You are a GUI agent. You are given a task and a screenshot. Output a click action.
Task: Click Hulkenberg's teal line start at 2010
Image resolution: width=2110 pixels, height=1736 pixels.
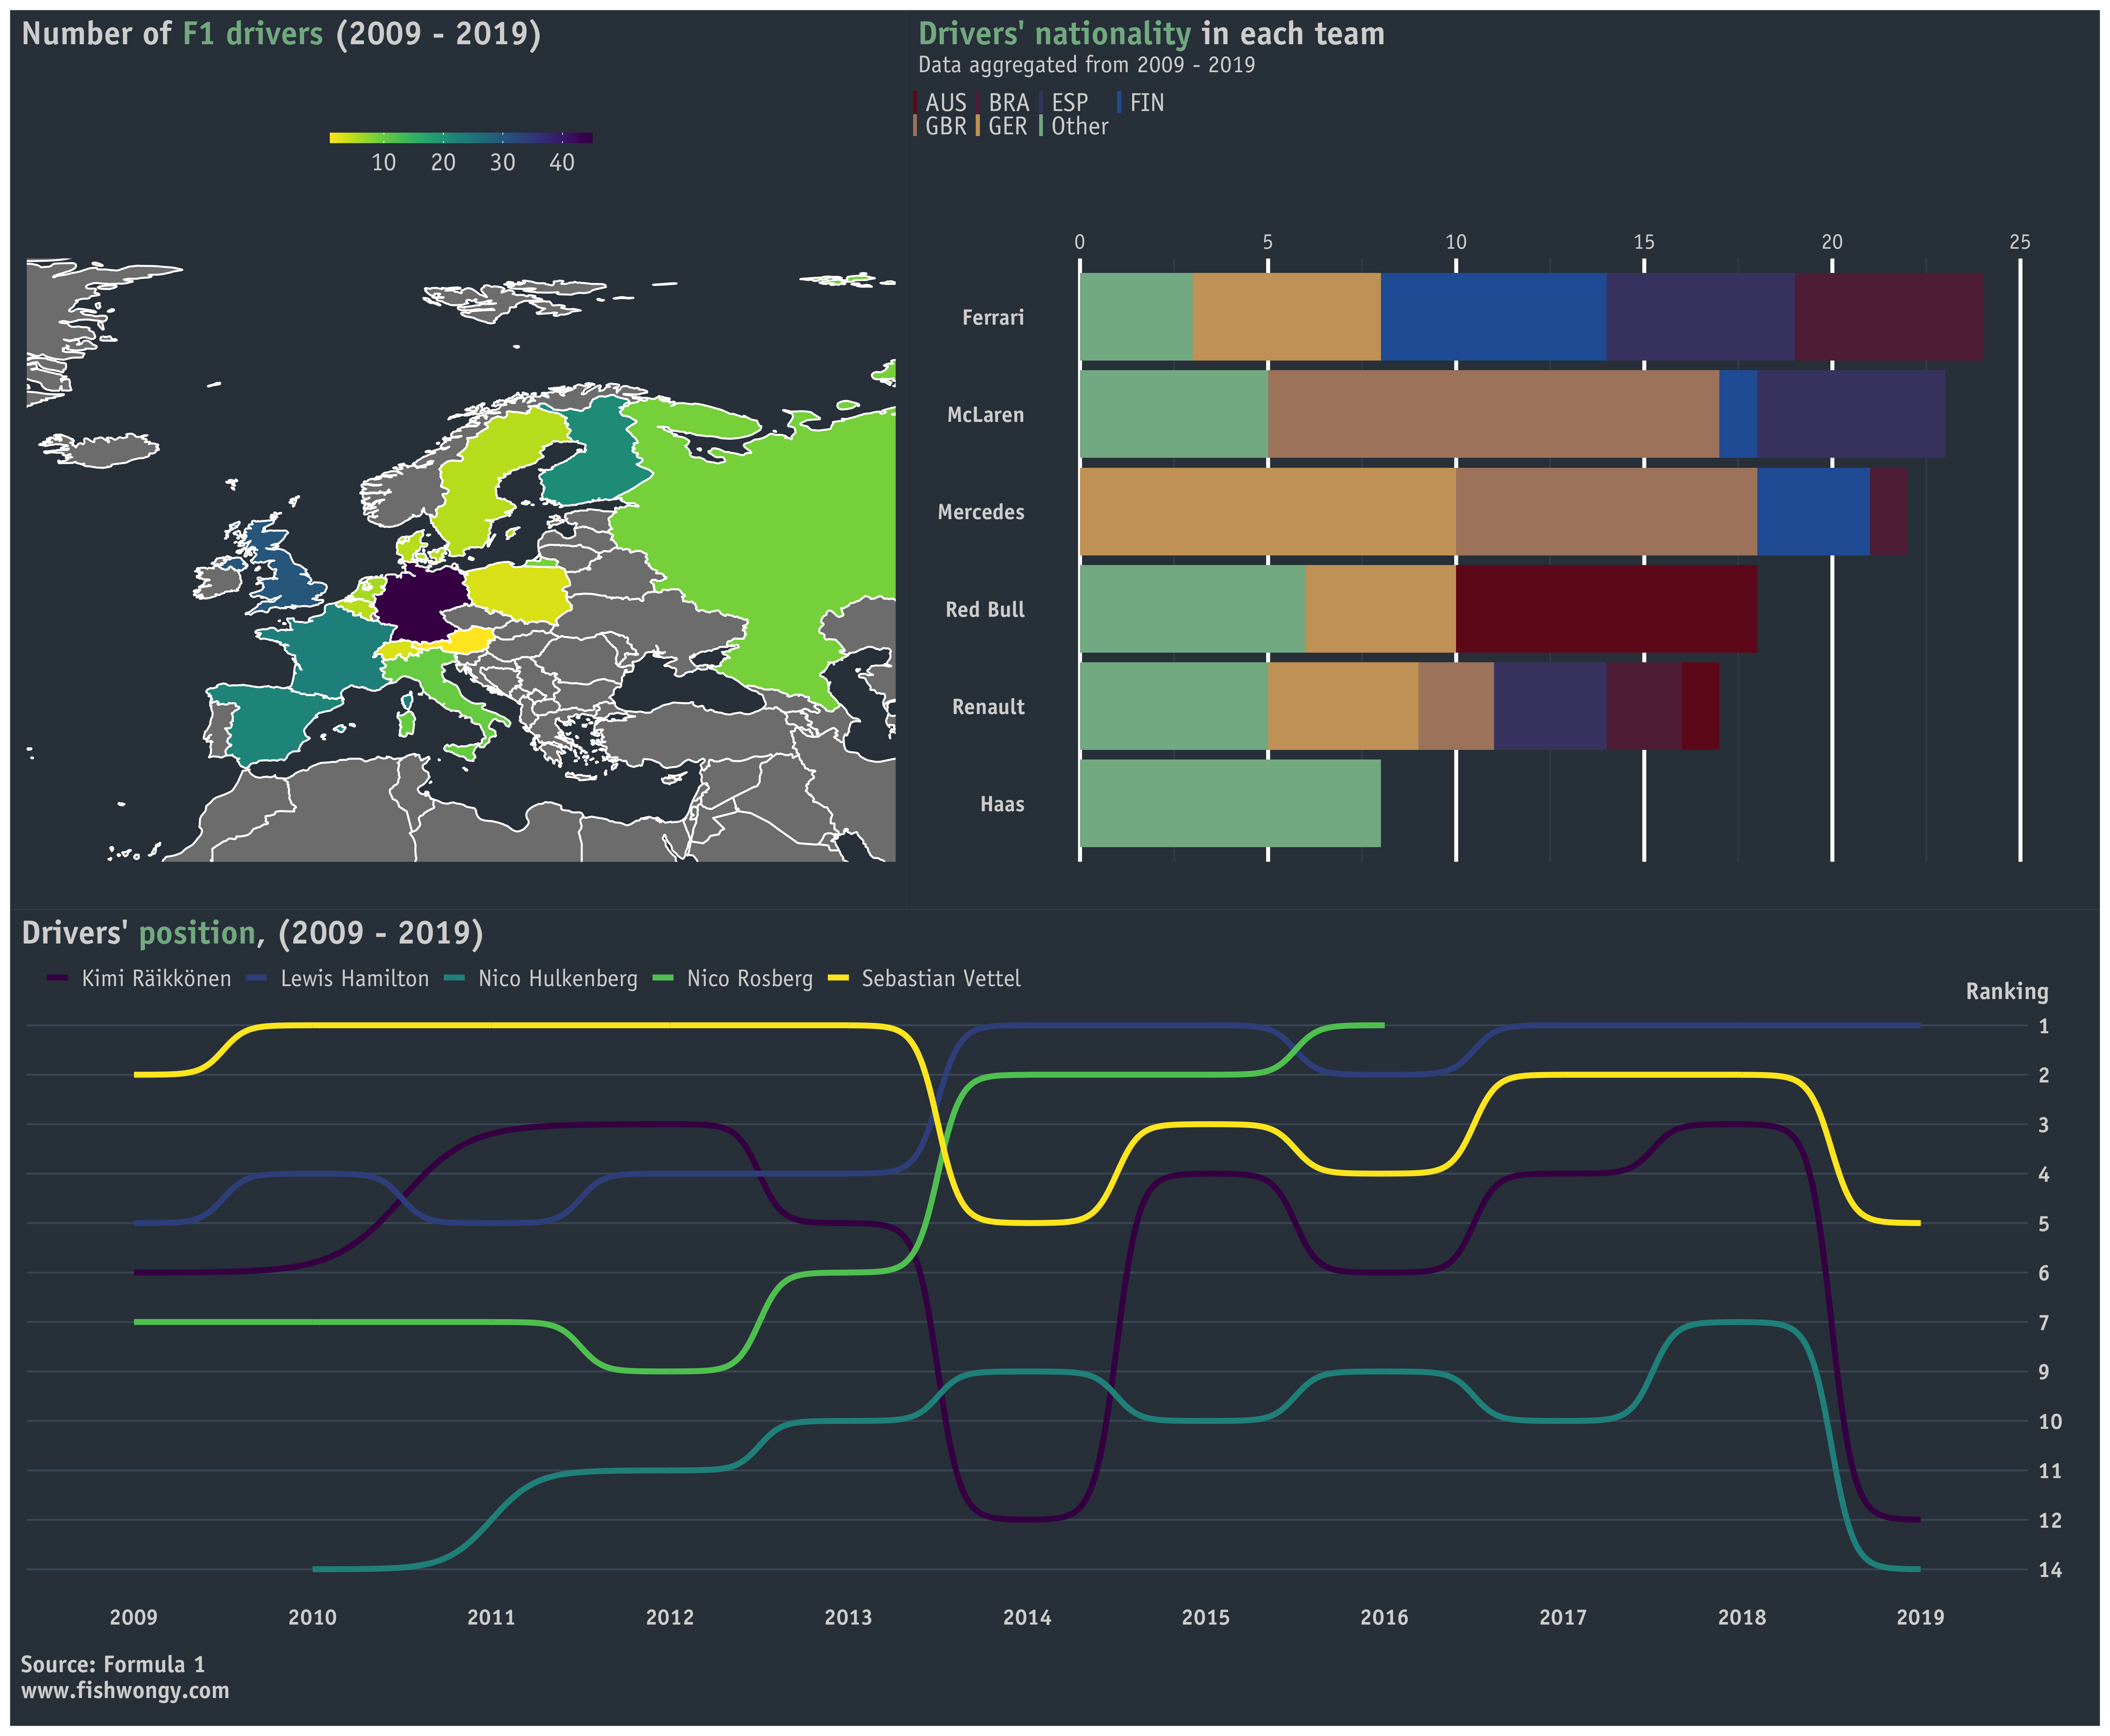coord(316,1569)
